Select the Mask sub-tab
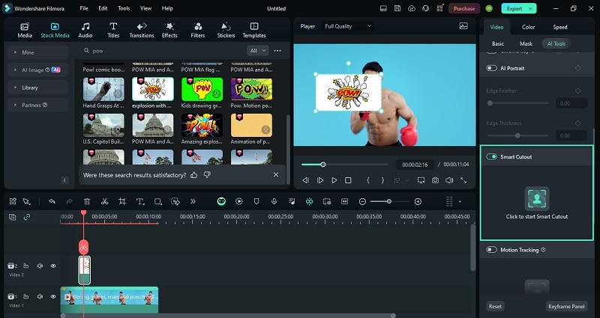The width and height of the screenshot is (600, 318). [x=526, y=43]
